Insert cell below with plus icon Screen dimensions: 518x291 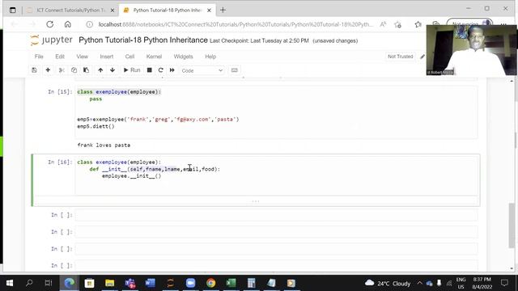coord(48,70)
